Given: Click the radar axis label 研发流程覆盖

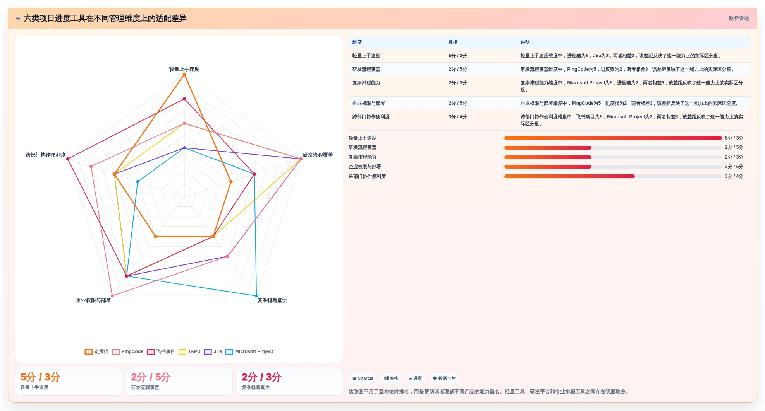Looking at the screenshot, I should coord(318,155).
